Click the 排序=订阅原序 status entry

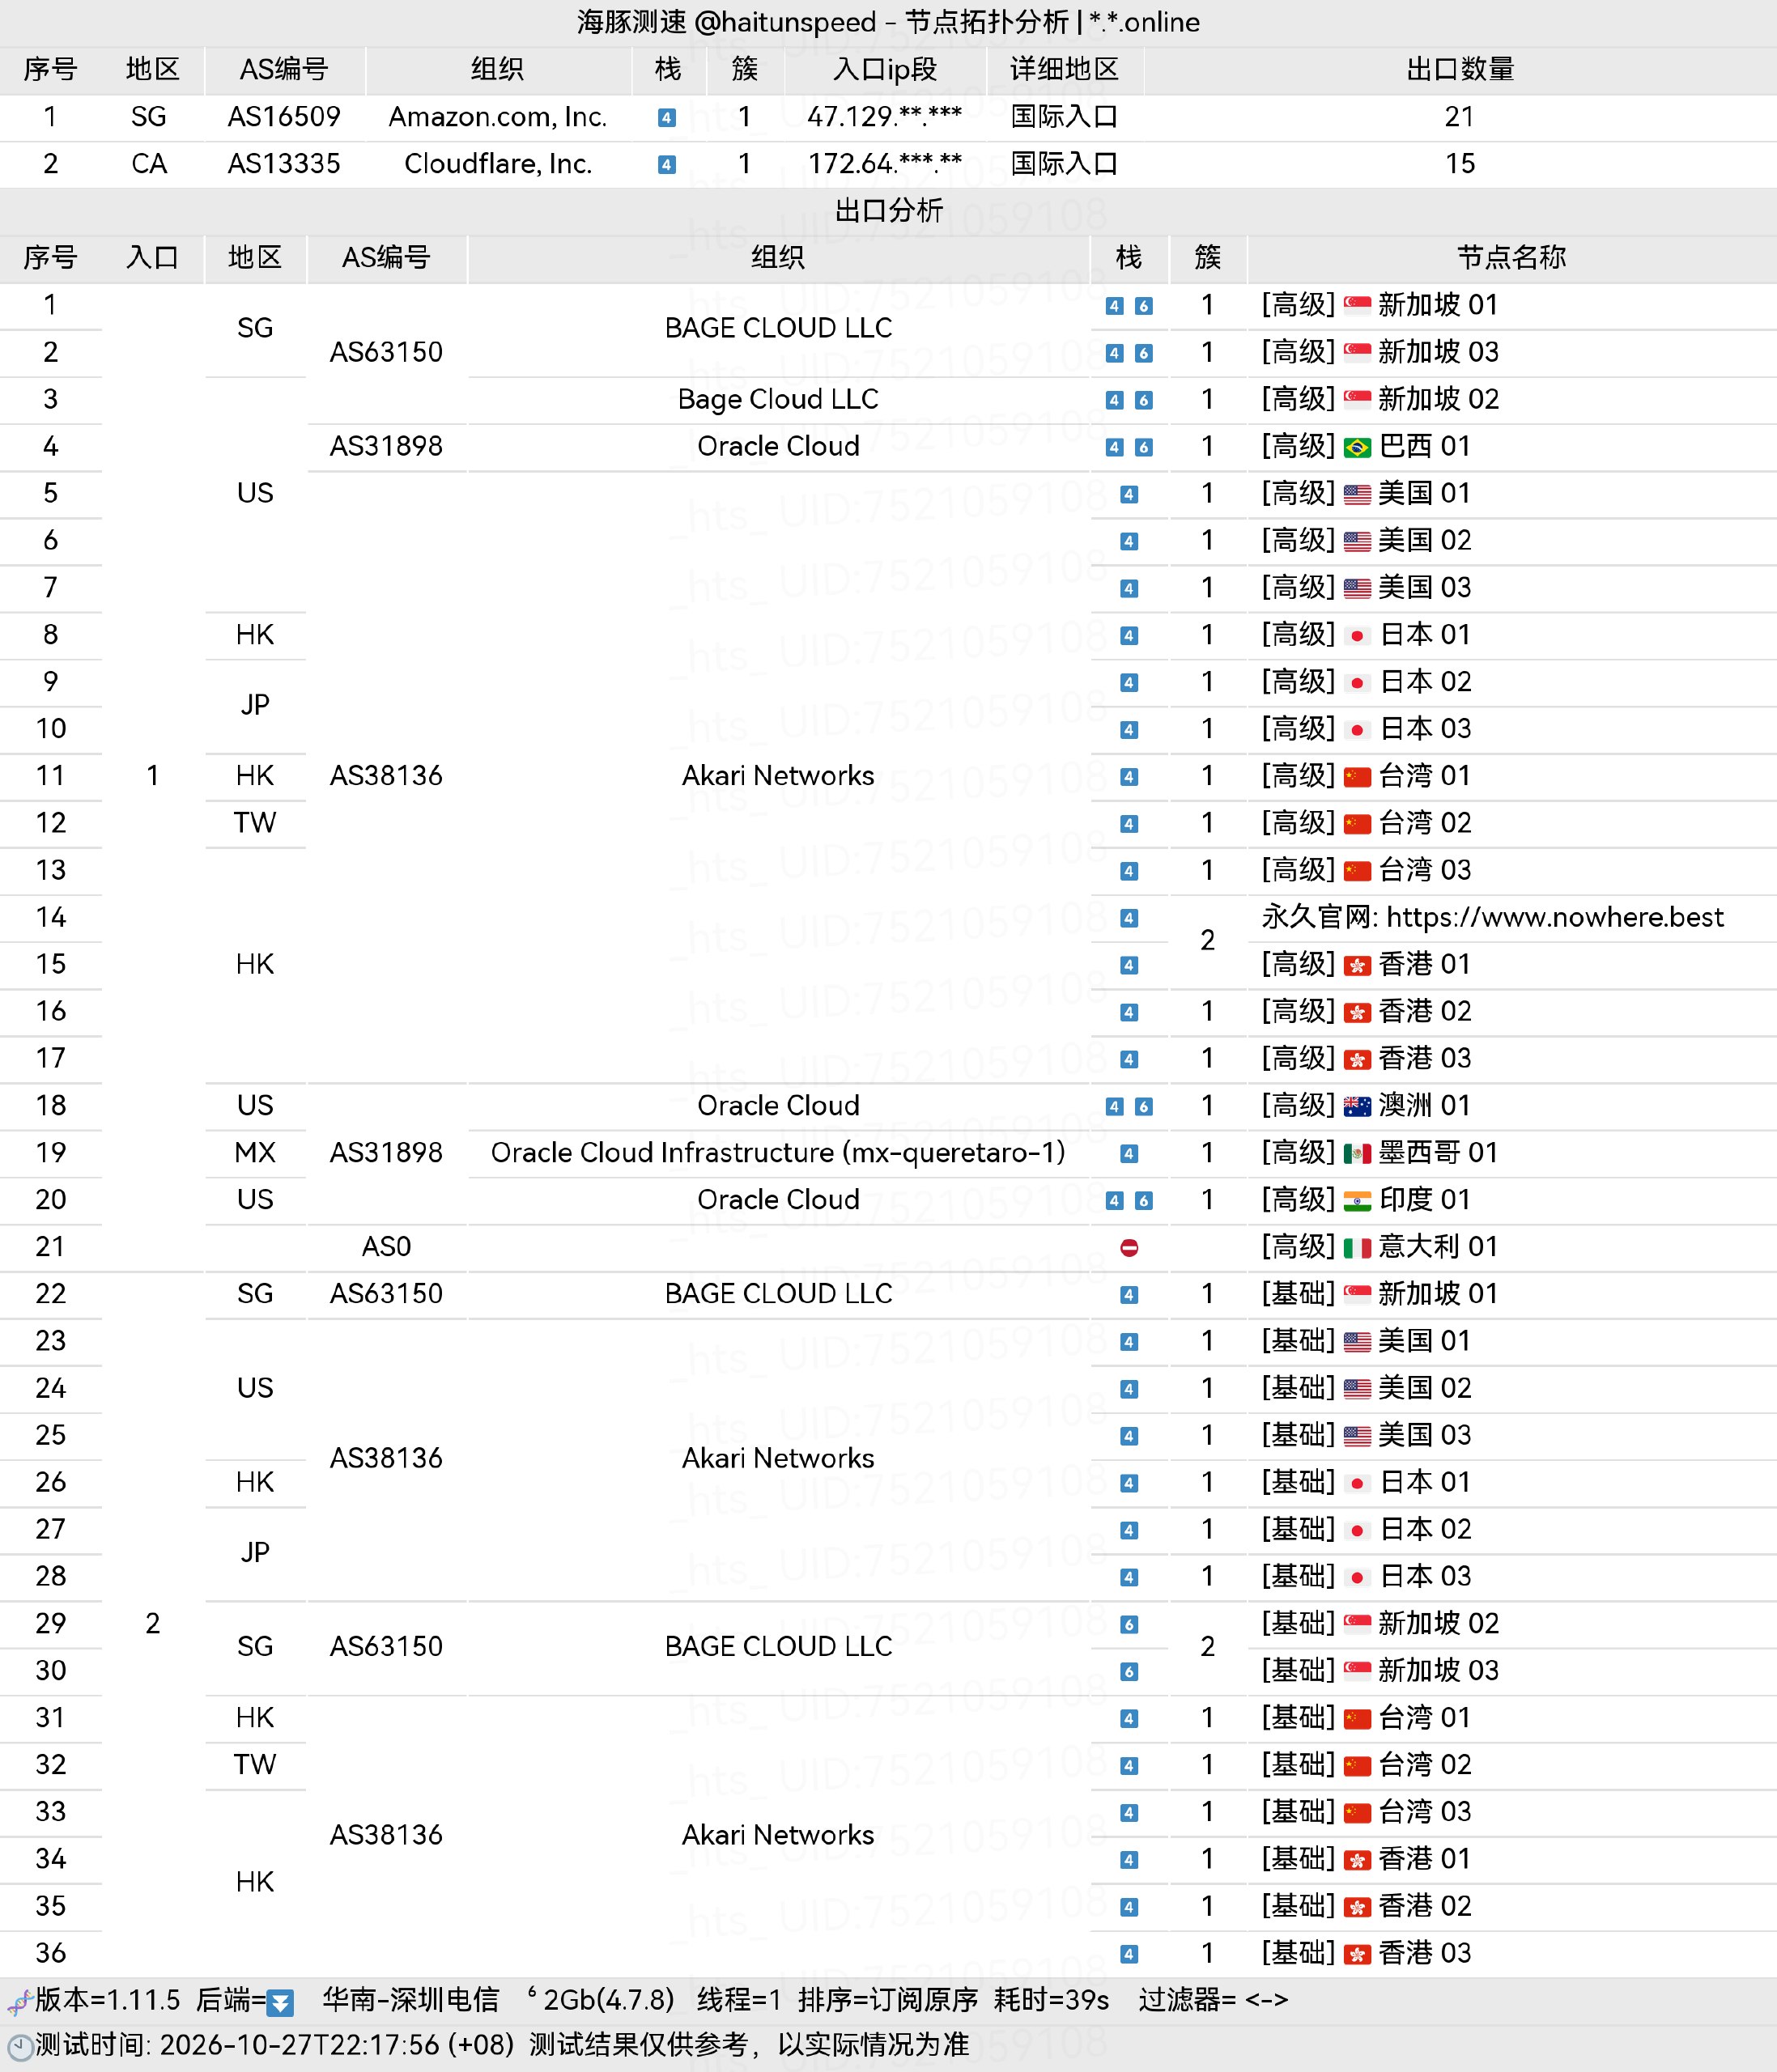coord(888,2000)
